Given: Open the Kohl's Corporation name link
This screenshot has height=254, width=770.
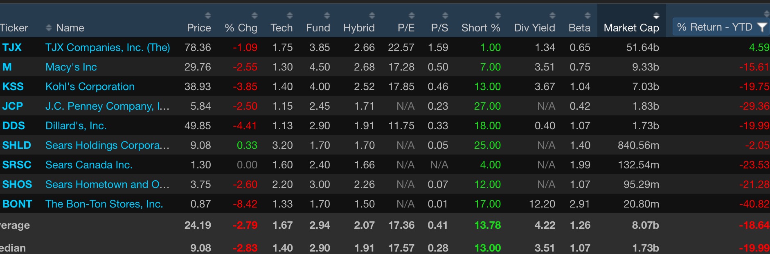Looking at the screenshot, I should pos(90,86).
